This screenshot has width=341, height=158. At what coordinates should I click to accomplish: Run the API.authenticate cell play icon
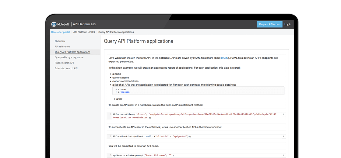tap(283, 136)
